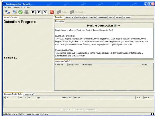The height and width of the screenshot is (116, 155).
Task: Switch to the All Signals tab
Action: 127,17
